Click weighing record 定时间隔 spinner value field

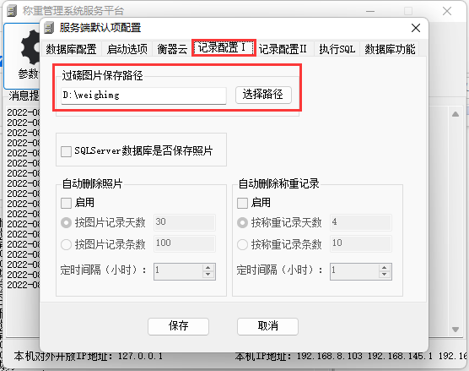[355, 271]
